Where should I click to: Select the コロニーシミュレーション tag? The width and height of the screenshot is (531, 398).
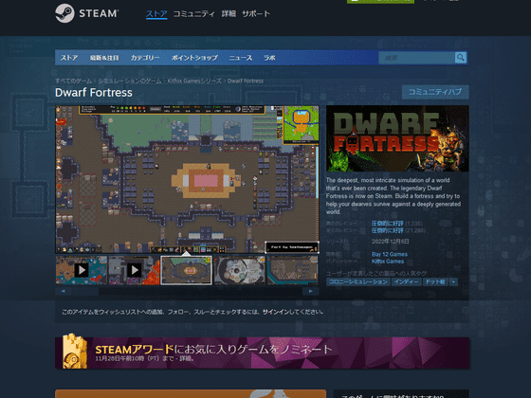(358, 281)
